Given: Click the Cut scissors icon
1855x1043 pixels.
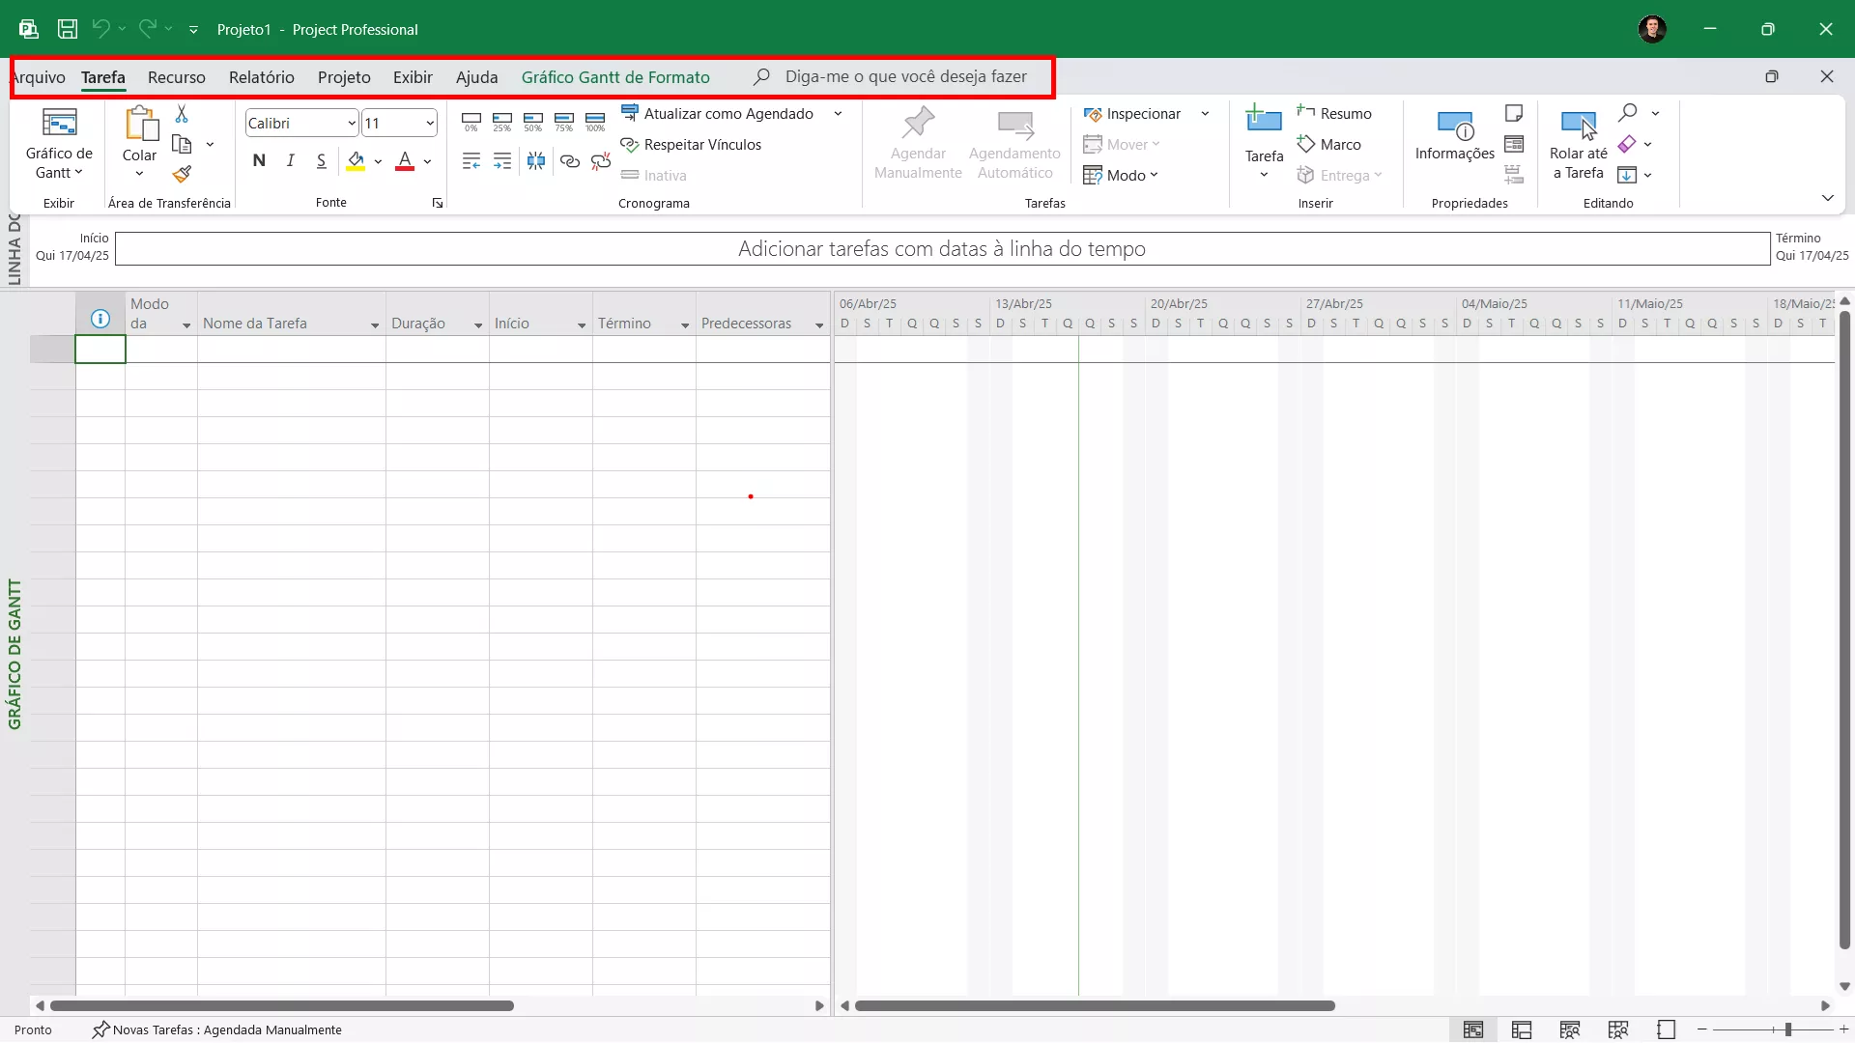Looking at the screenshot, I should [x=182, y=114].
